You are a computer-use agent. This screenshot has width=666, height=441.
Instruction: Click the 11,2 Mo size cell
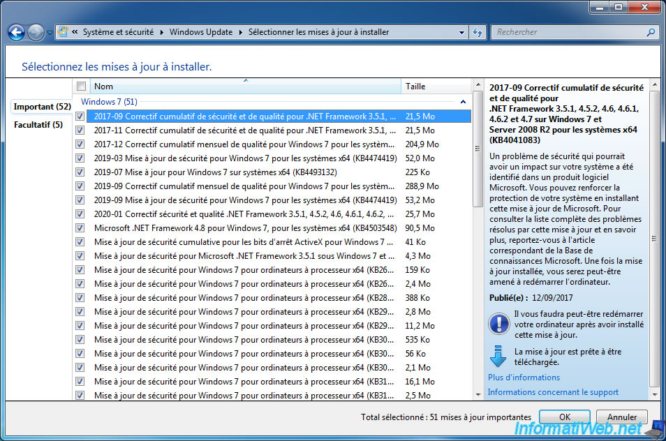pyautogui.click(x=420, y=326)
